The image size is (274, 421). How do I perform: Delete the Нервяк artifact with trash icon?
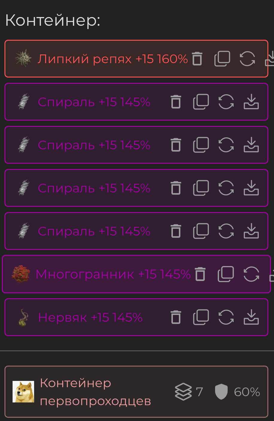(x=176, y=317)
